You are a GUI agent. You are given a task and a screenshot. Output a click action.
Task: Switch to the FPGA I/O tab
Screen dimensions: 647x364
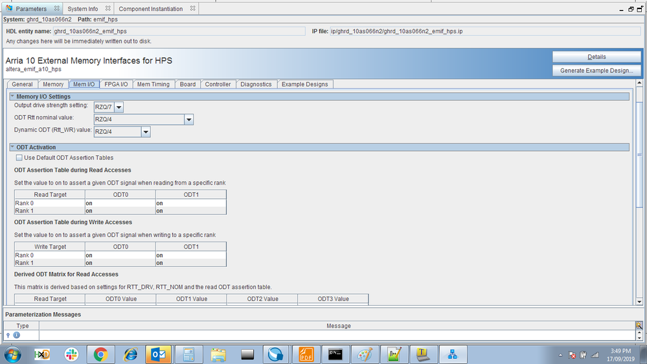[116, 84]
